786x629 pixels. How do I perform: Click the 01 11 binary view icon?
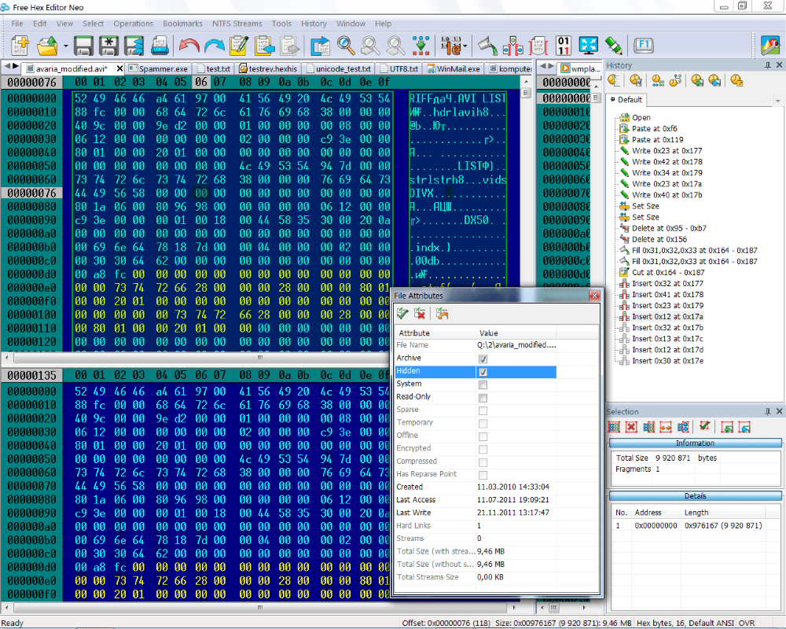(x=564, y=46)
